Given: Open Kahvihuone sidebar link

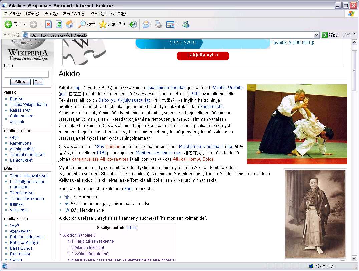Looking at the screenshot, I should [x=21, y=143].
